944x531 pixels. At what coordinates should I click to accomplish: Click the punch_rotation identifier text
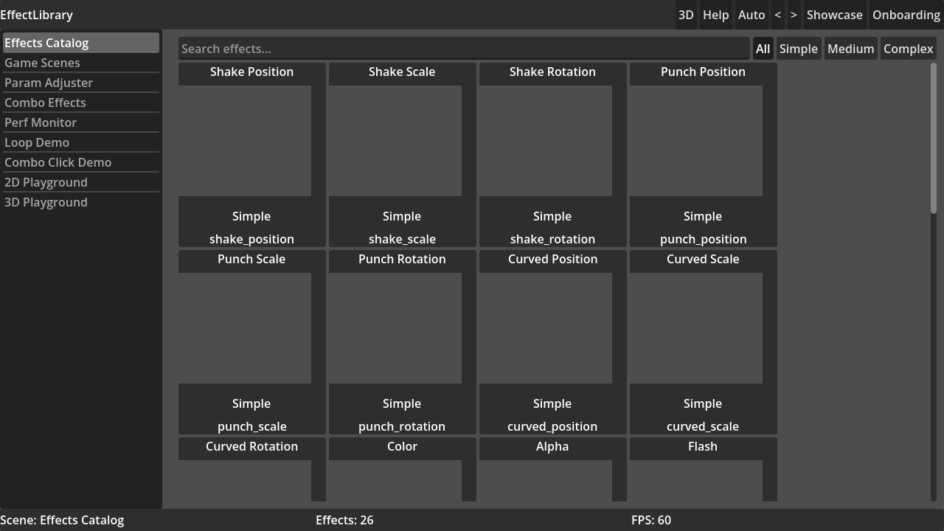pos(402,426)
